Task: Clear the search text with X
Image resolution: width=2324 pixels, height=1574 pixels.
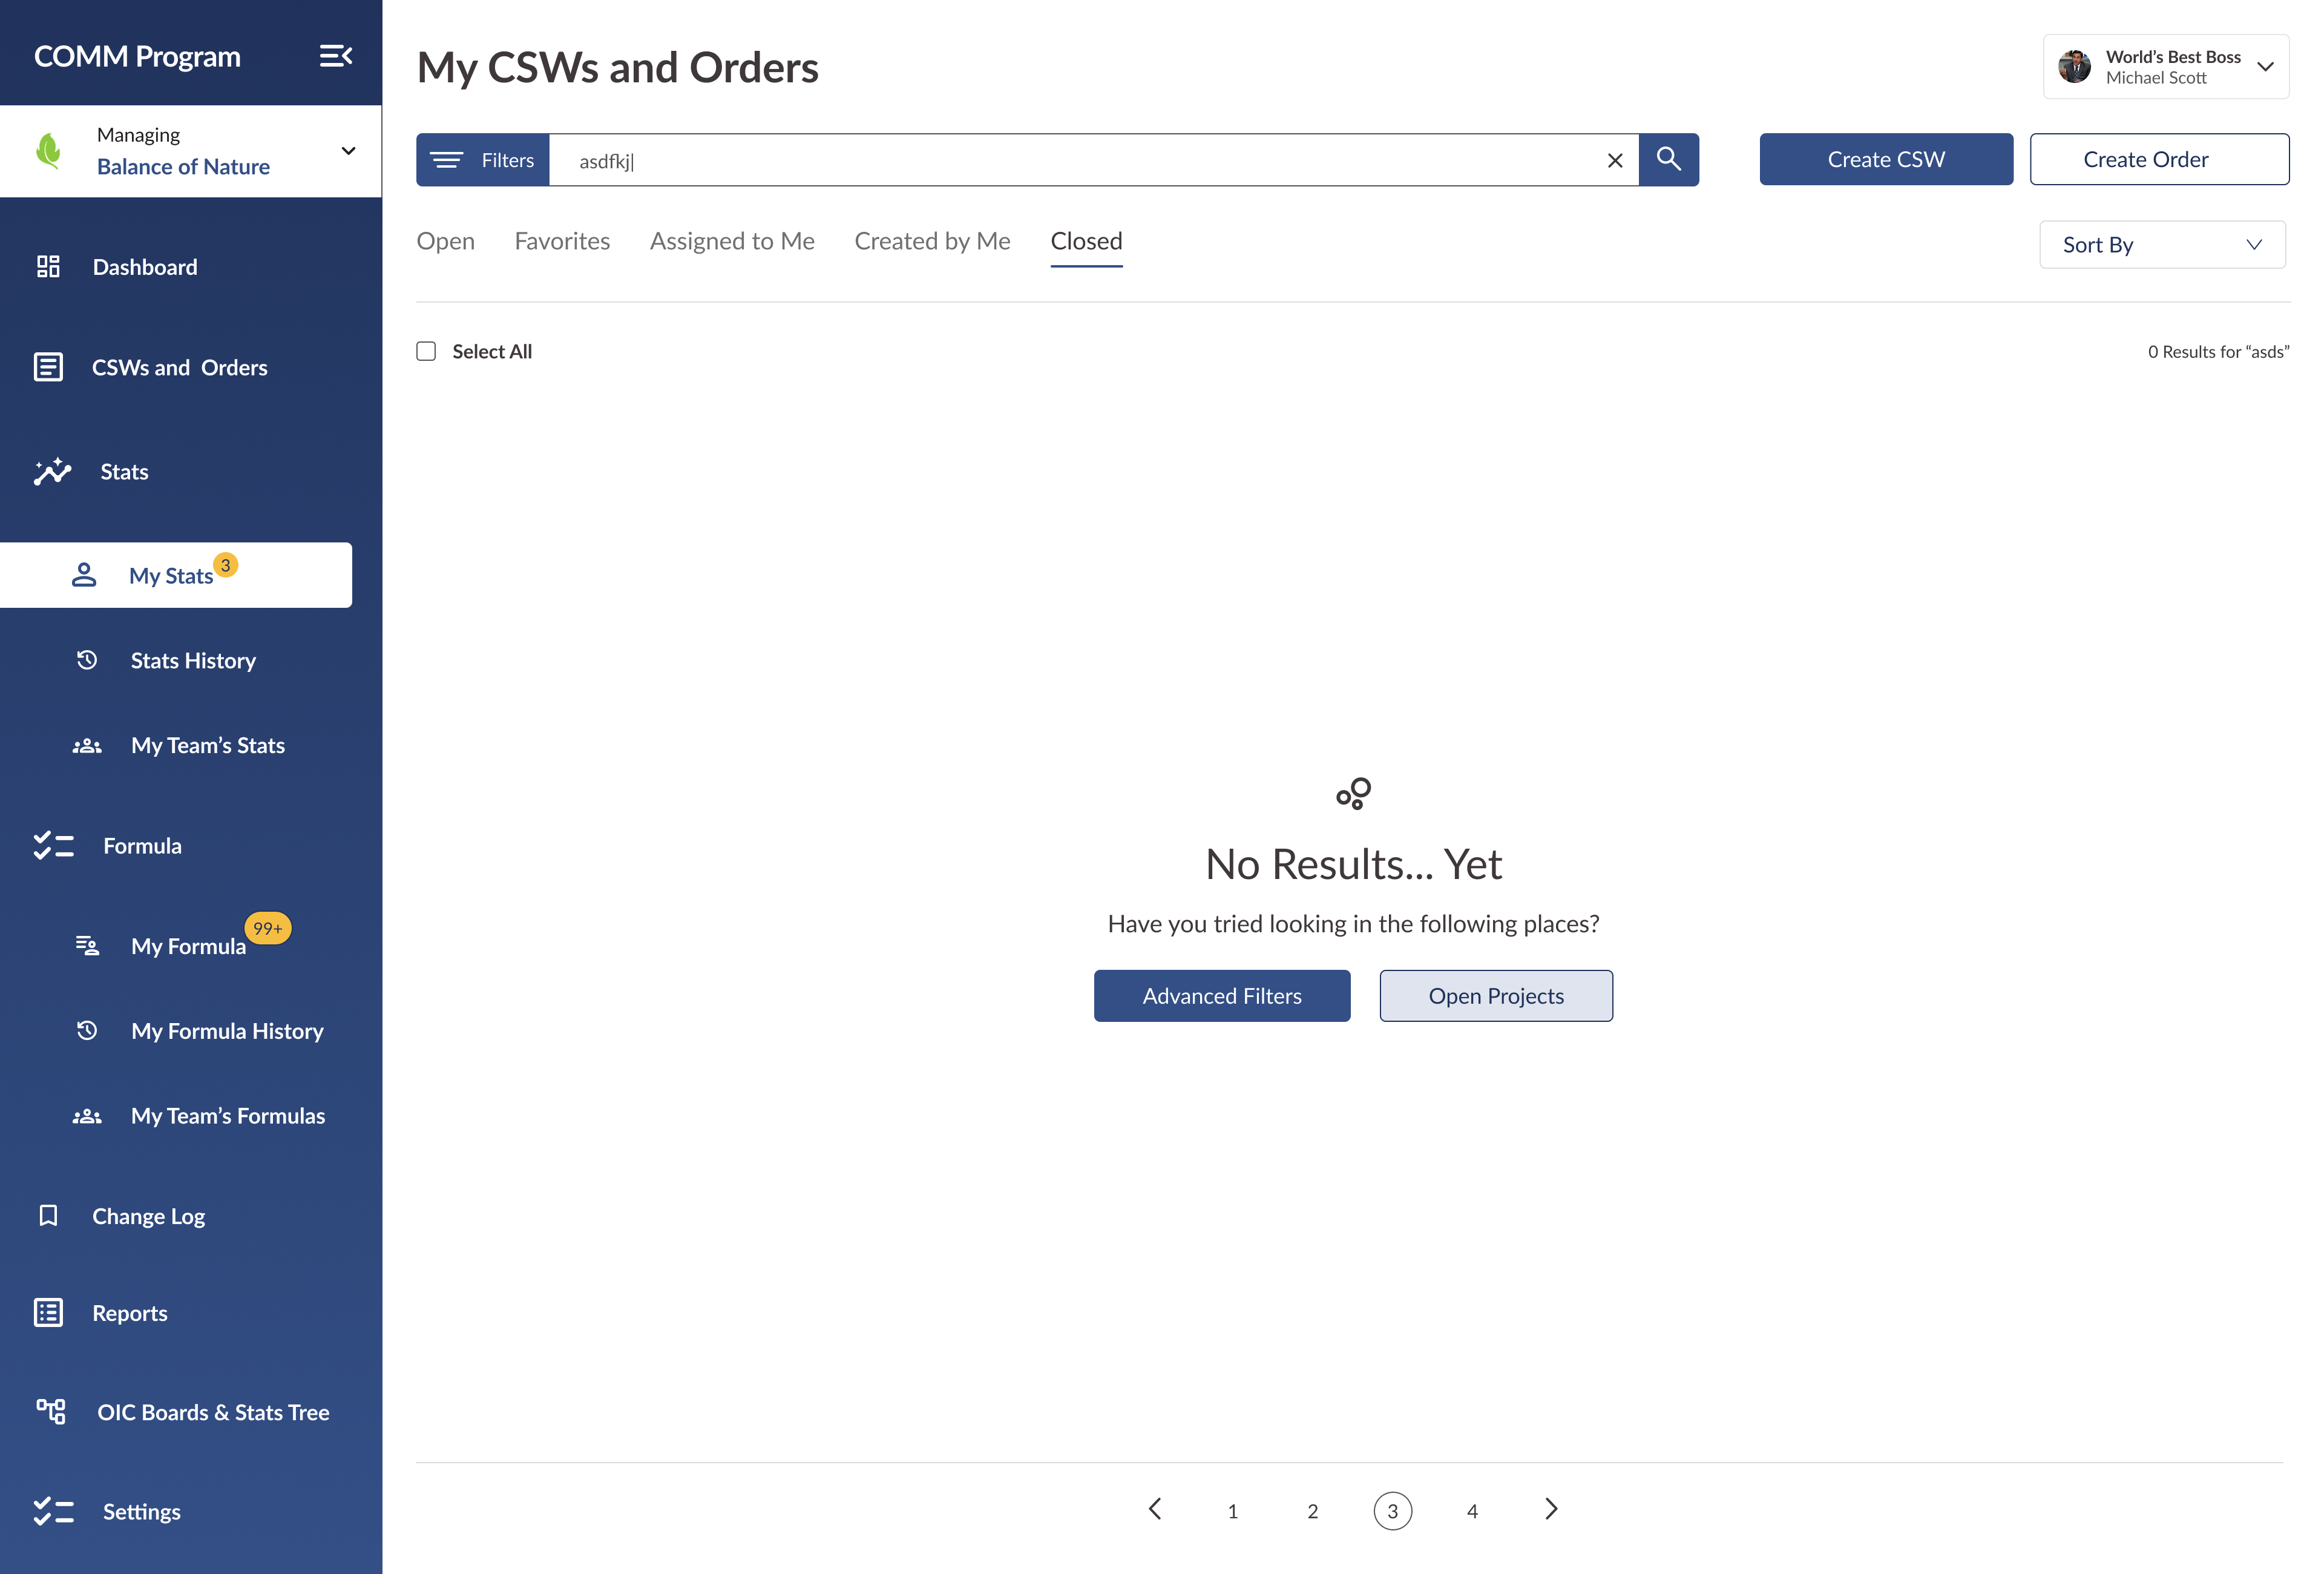Action: (1614, 160)
